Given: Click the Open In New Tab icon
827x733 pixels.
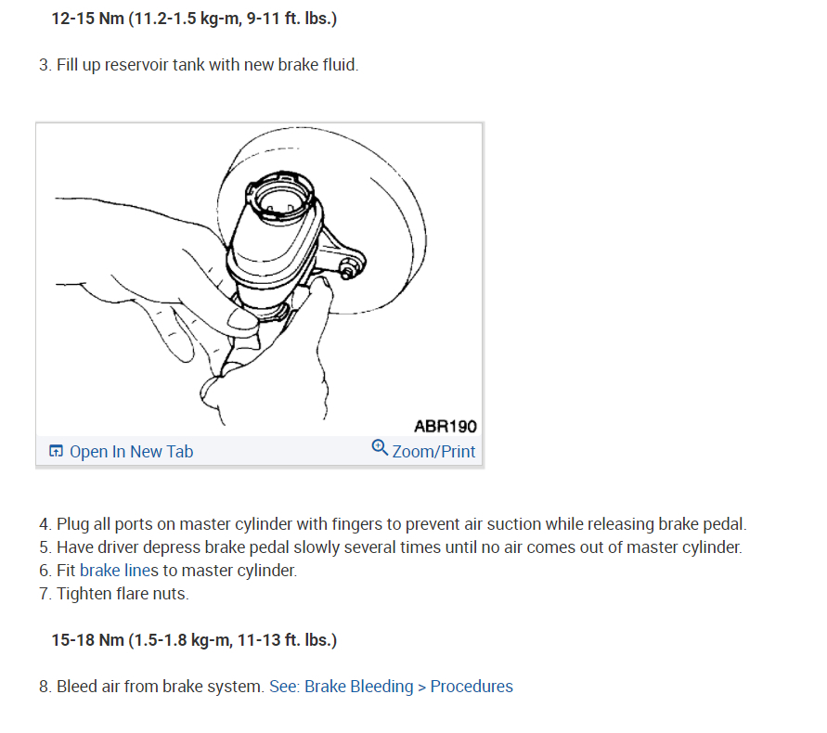Looking at the screenshot, I should point(56,451).
